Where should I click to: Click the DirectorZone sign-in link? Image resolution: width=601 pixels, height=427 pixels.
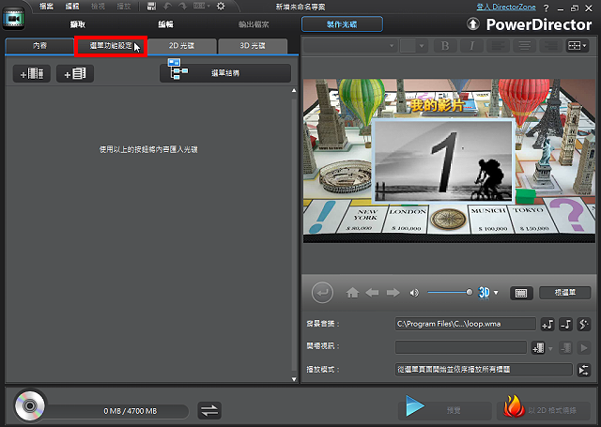506,7
